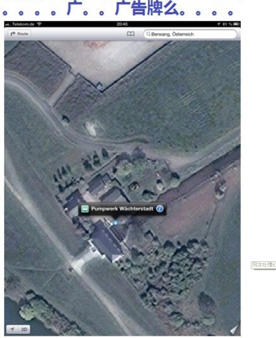Click the Telekom.de carrier label

23,24
